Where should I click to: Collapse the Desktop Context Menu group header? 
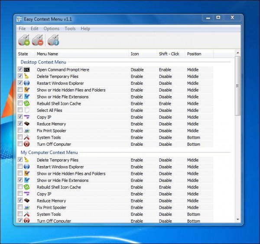pyautogui.click(x=43, y=62)
